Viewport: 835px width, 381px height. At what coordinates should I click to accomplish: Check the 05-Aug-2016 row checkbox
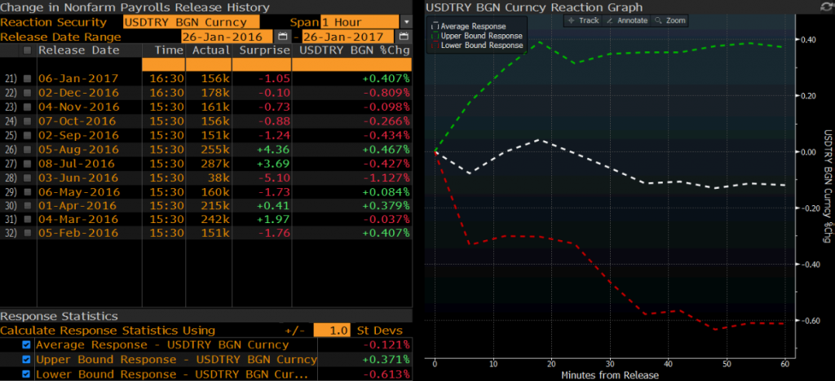click(x=27, y=149)
